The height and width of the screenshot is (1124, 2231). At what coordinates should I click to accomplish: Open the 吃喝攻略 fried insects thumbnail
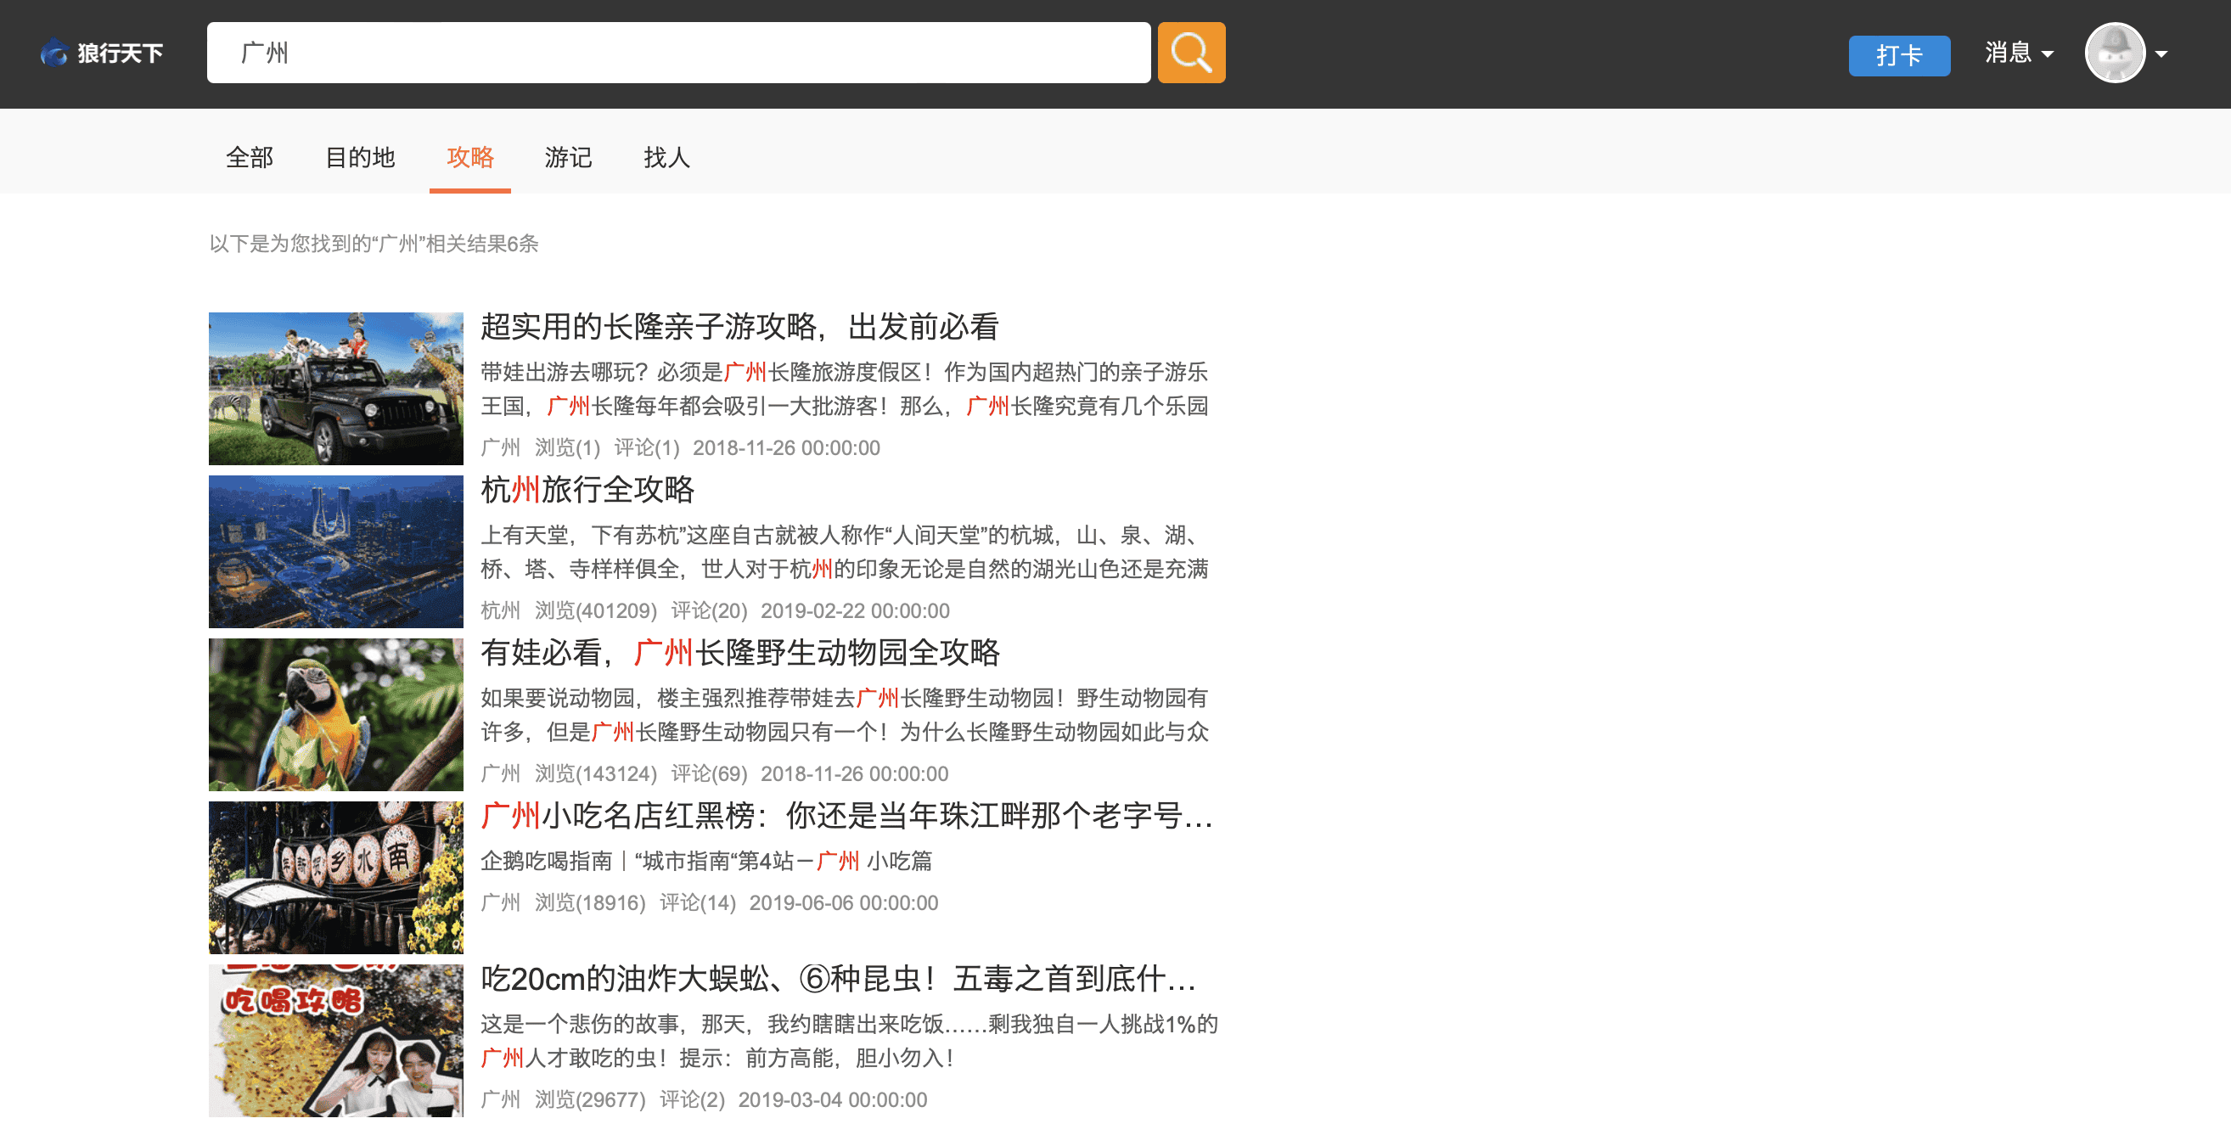(x=335, y=1039)
